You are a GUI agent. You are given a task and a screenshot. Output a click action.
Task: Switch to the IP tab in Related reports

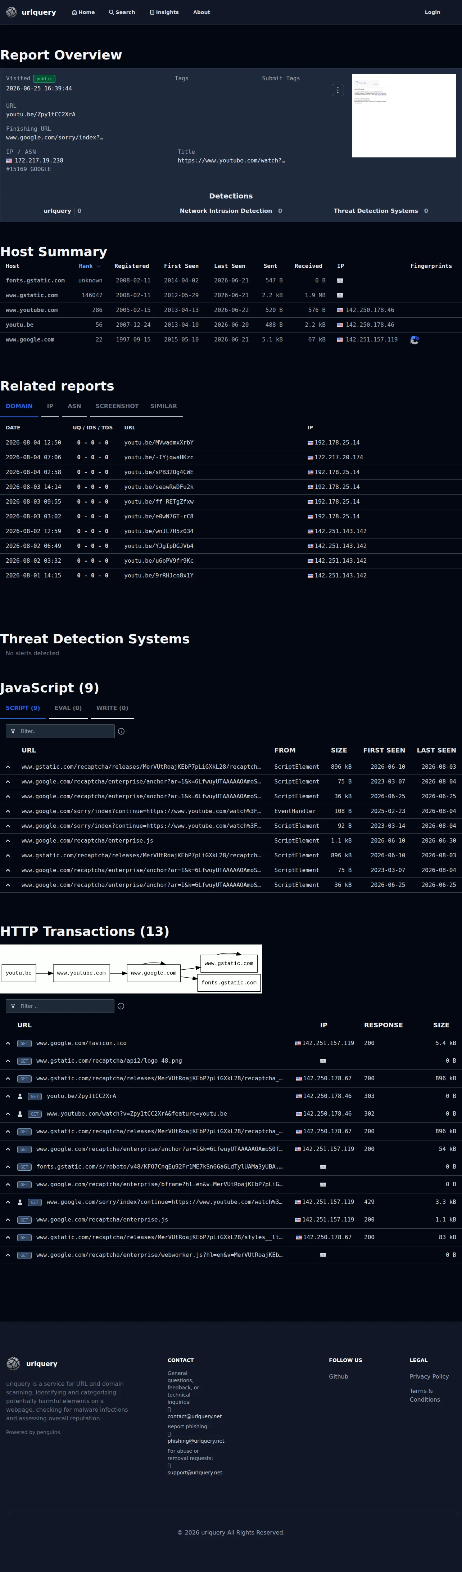point(50,406)
